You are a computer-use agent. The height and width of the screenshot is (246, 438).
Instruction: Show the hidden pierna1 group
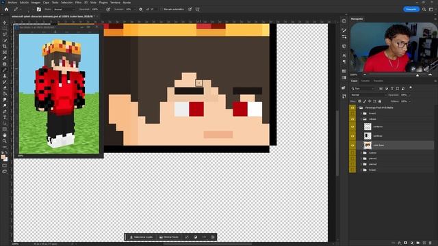pyautogui.click(x=352, y=159)
